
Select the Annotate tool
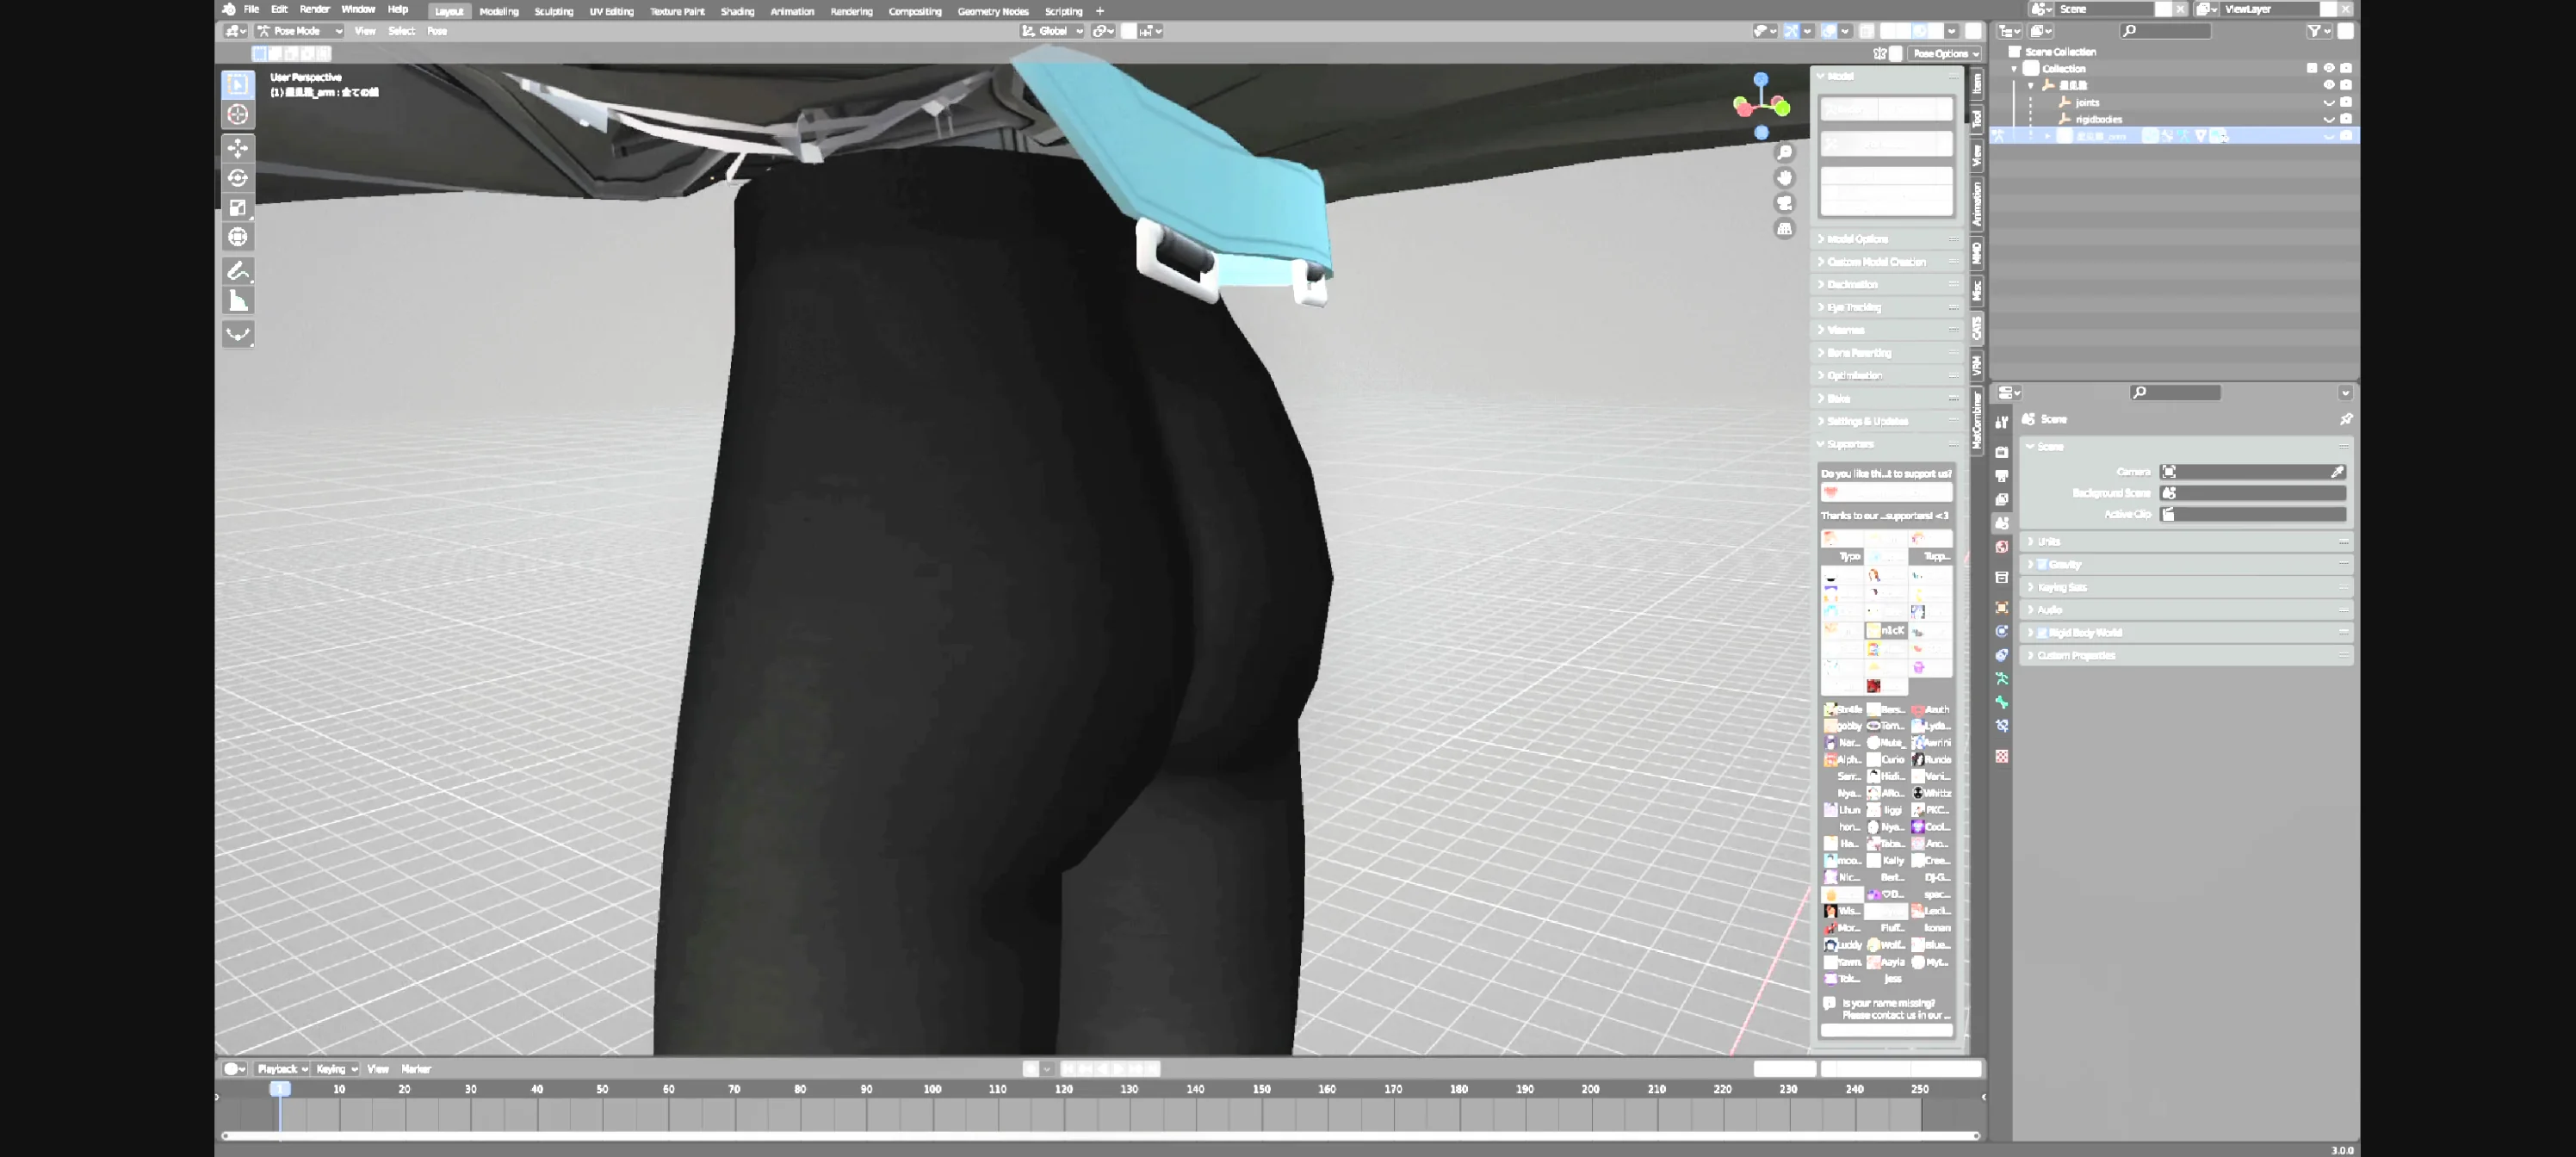[x=238, y=271]
